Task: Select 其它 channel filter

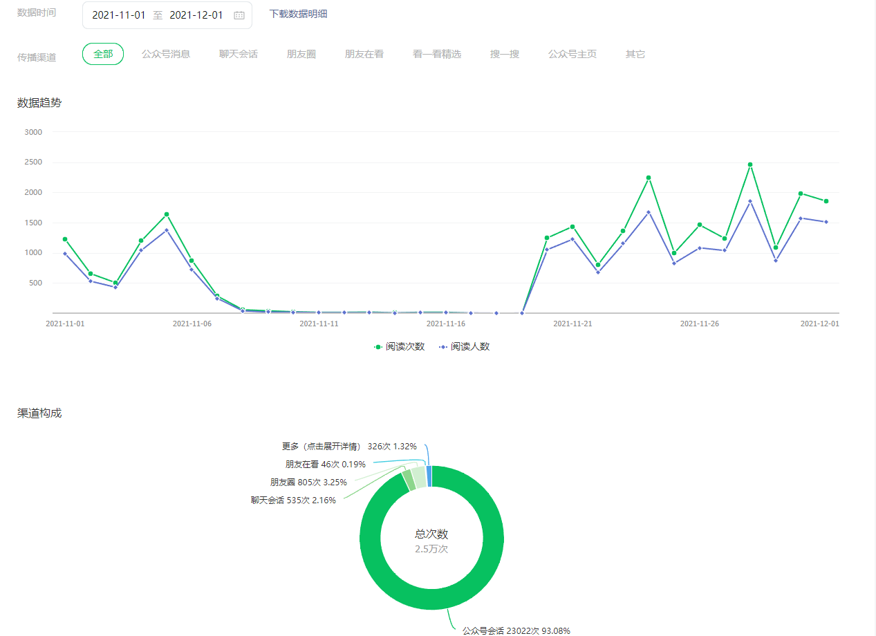Action: (x=635, y=54)
